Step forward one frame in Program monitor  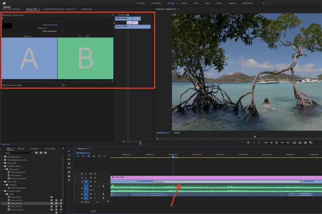tap(282, 143)
